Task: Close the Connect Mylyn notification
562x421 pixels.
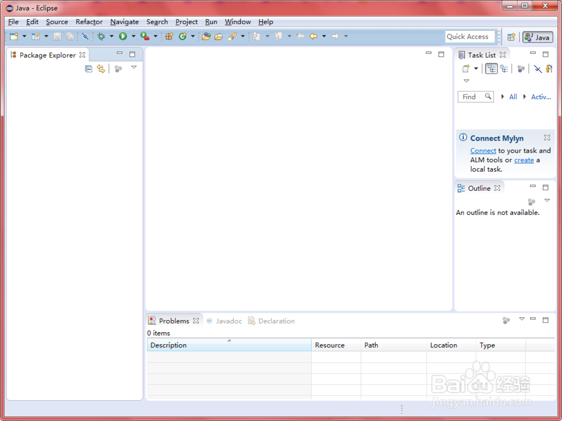Action: click(x=547, y=138)
